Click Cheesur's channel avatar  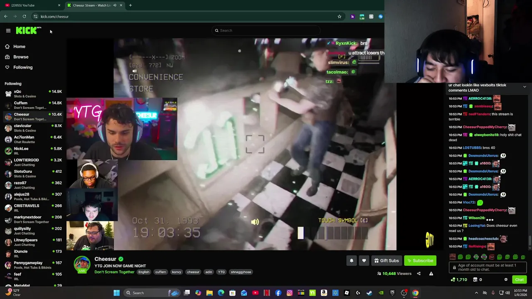pos(82,265)
